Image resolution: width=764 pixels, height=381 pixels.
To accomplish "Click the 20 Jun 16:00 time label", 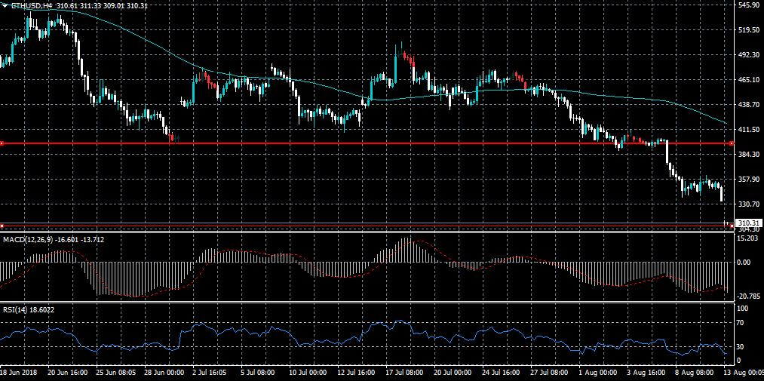I will 68,372.
